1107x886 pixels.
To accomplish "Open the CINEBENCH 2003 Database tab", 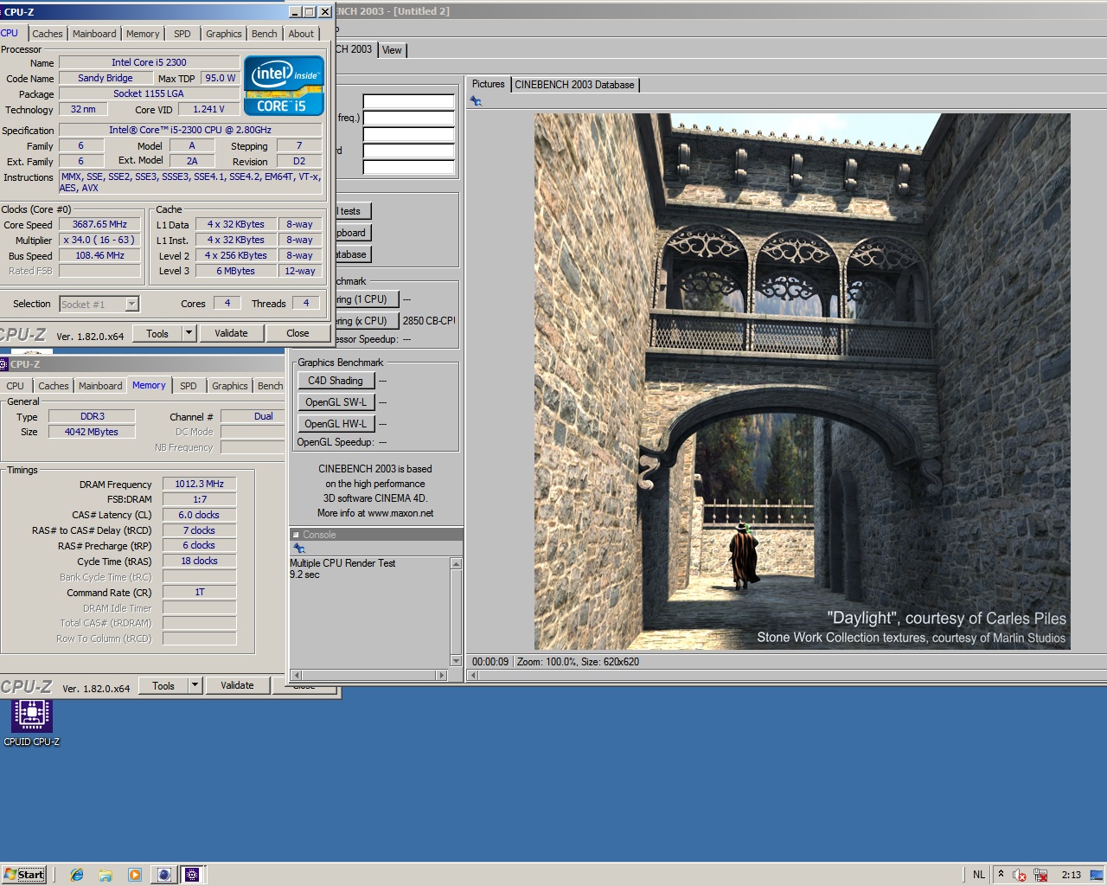I will (574, 85).
